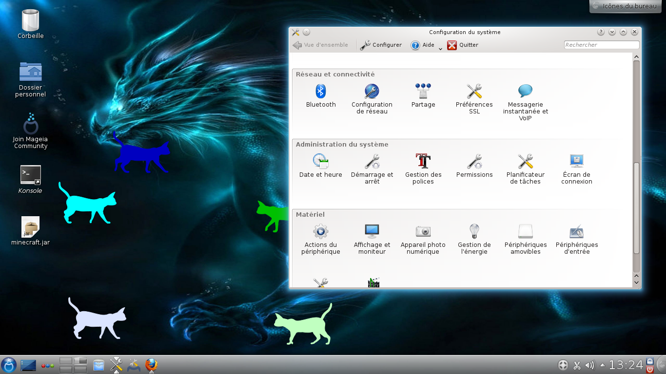Open Périphériques d'entrée settings
This screenshot has width=666, height=374.
pos(577,240)
